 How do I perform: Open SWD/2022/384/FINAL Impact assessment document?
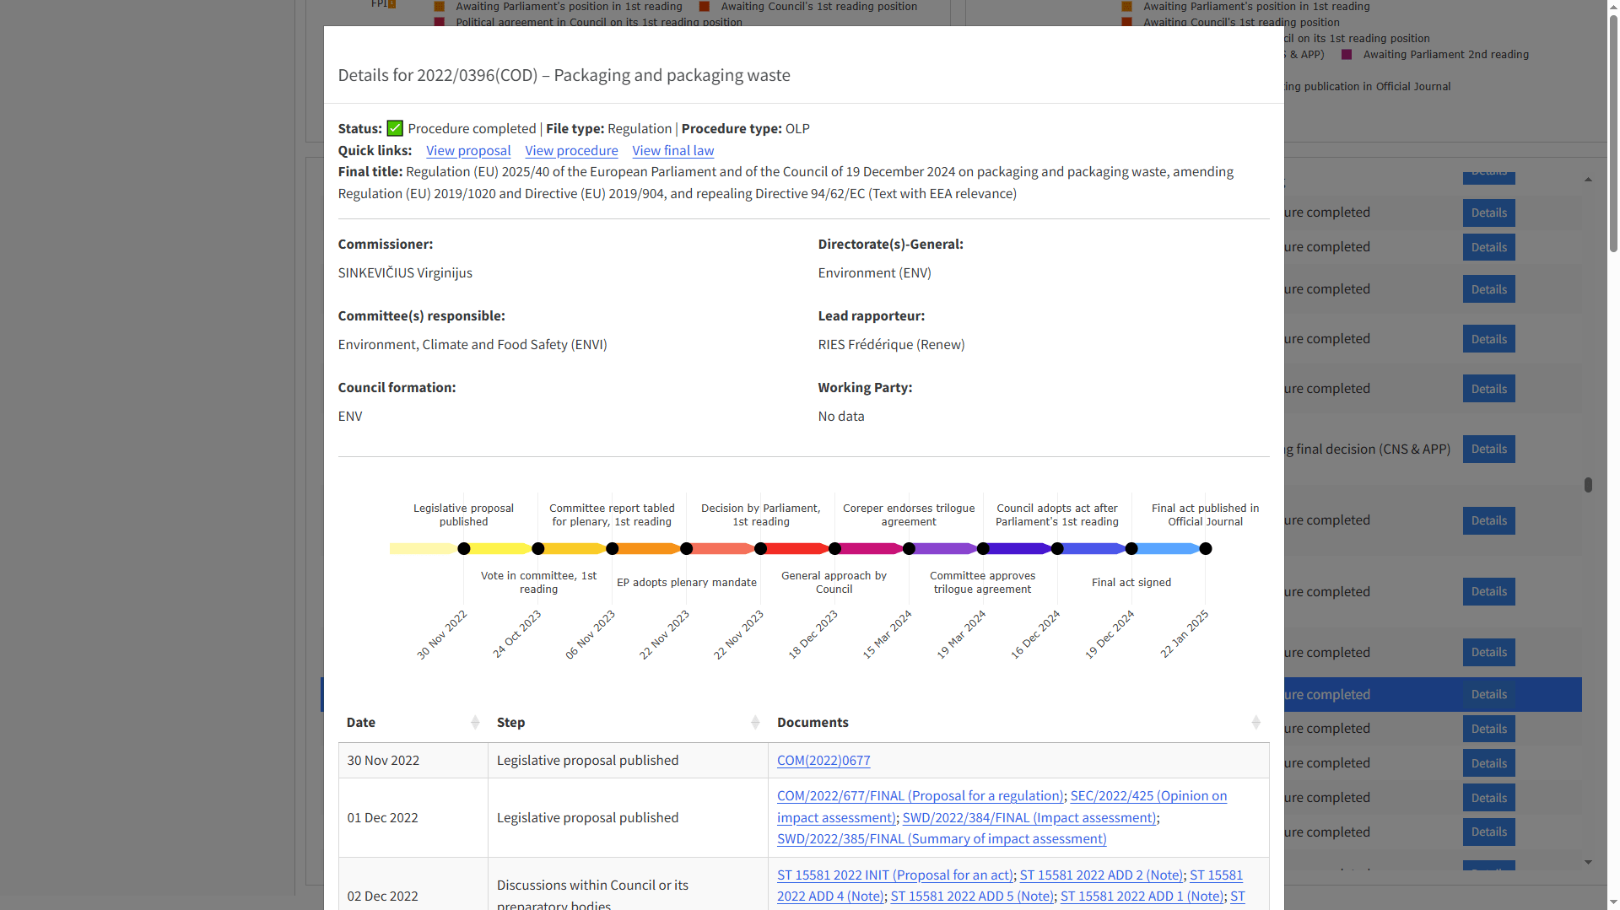(x=1029, y=817)
